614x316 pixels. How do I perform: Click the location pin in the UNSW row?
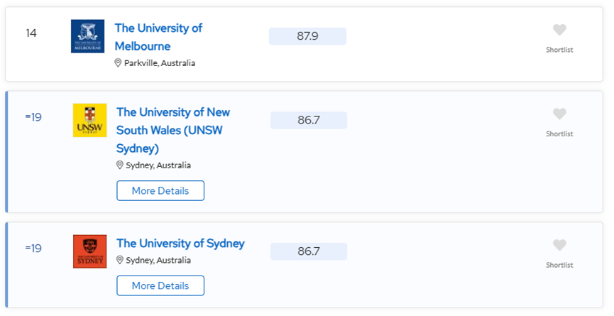(120, 165)
